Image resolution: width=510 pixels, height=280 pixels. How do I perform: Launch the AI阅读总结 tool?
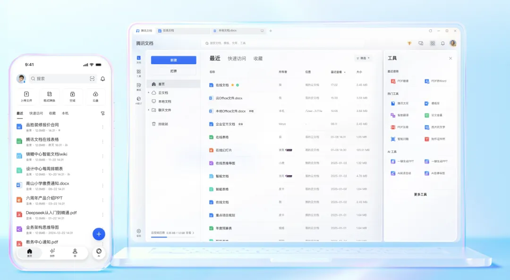401,173
